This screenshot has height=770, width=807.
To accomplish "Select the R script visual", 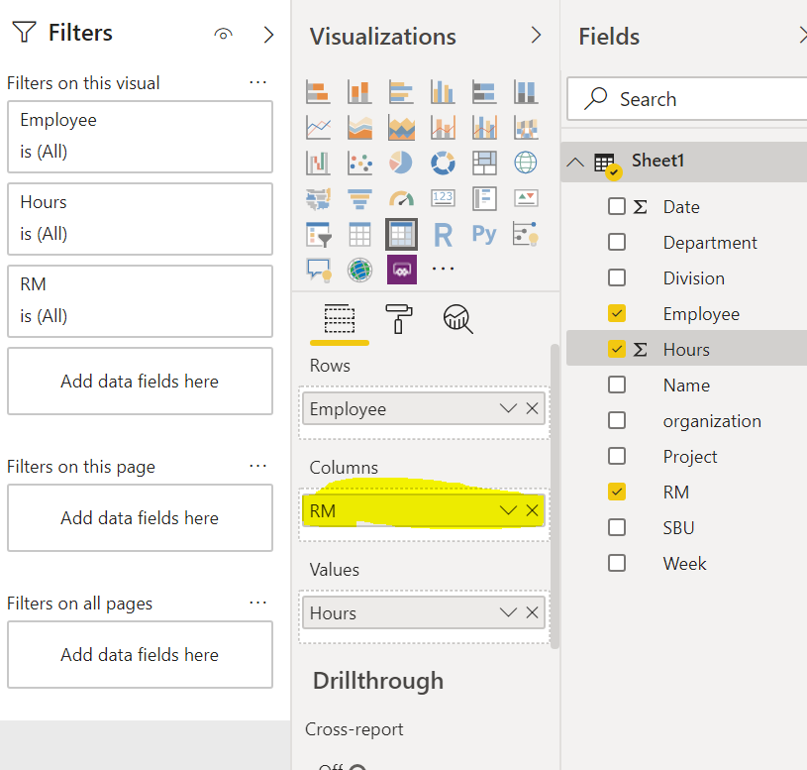I will tap(443, 234).
